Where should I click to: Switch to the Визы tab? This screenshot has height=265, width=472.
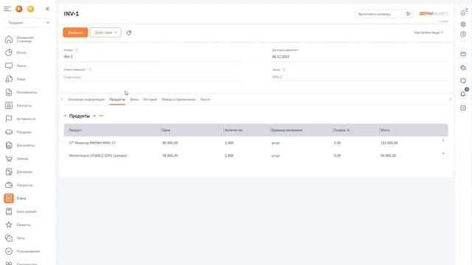(x=134, y=99)
